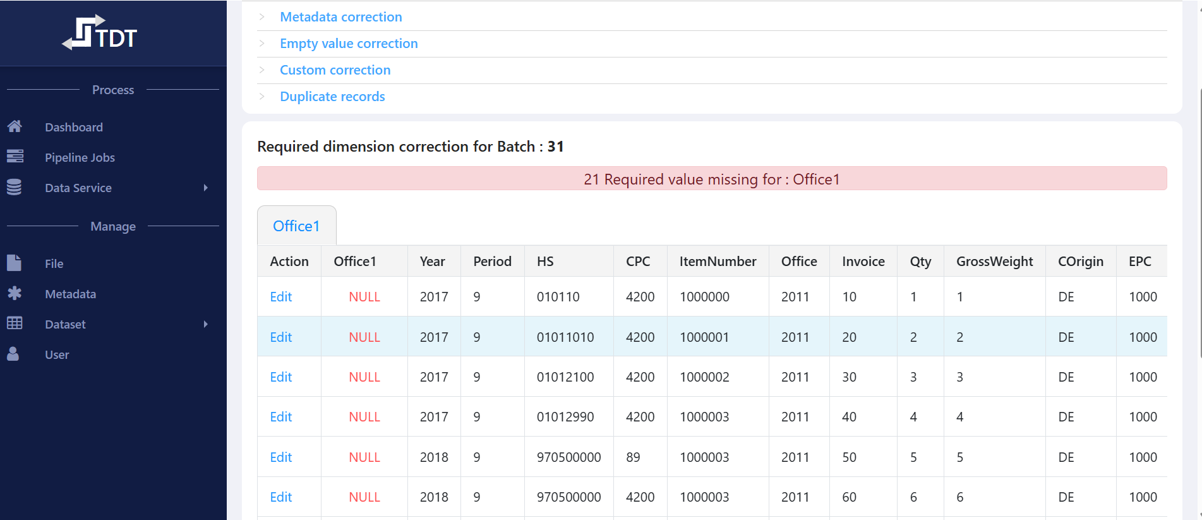Viewport: 1202px width, 520px height.
Task: Click the Data Service database icon
Action: [15, 187]
